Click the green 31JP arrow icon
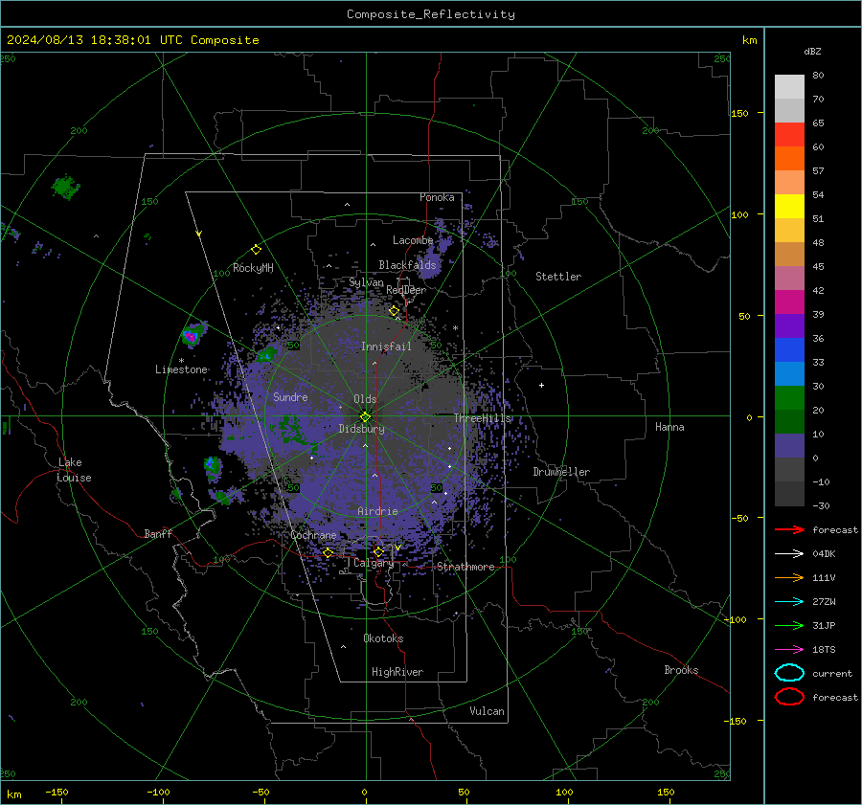 pyautogui.click(x=789, y=625)
